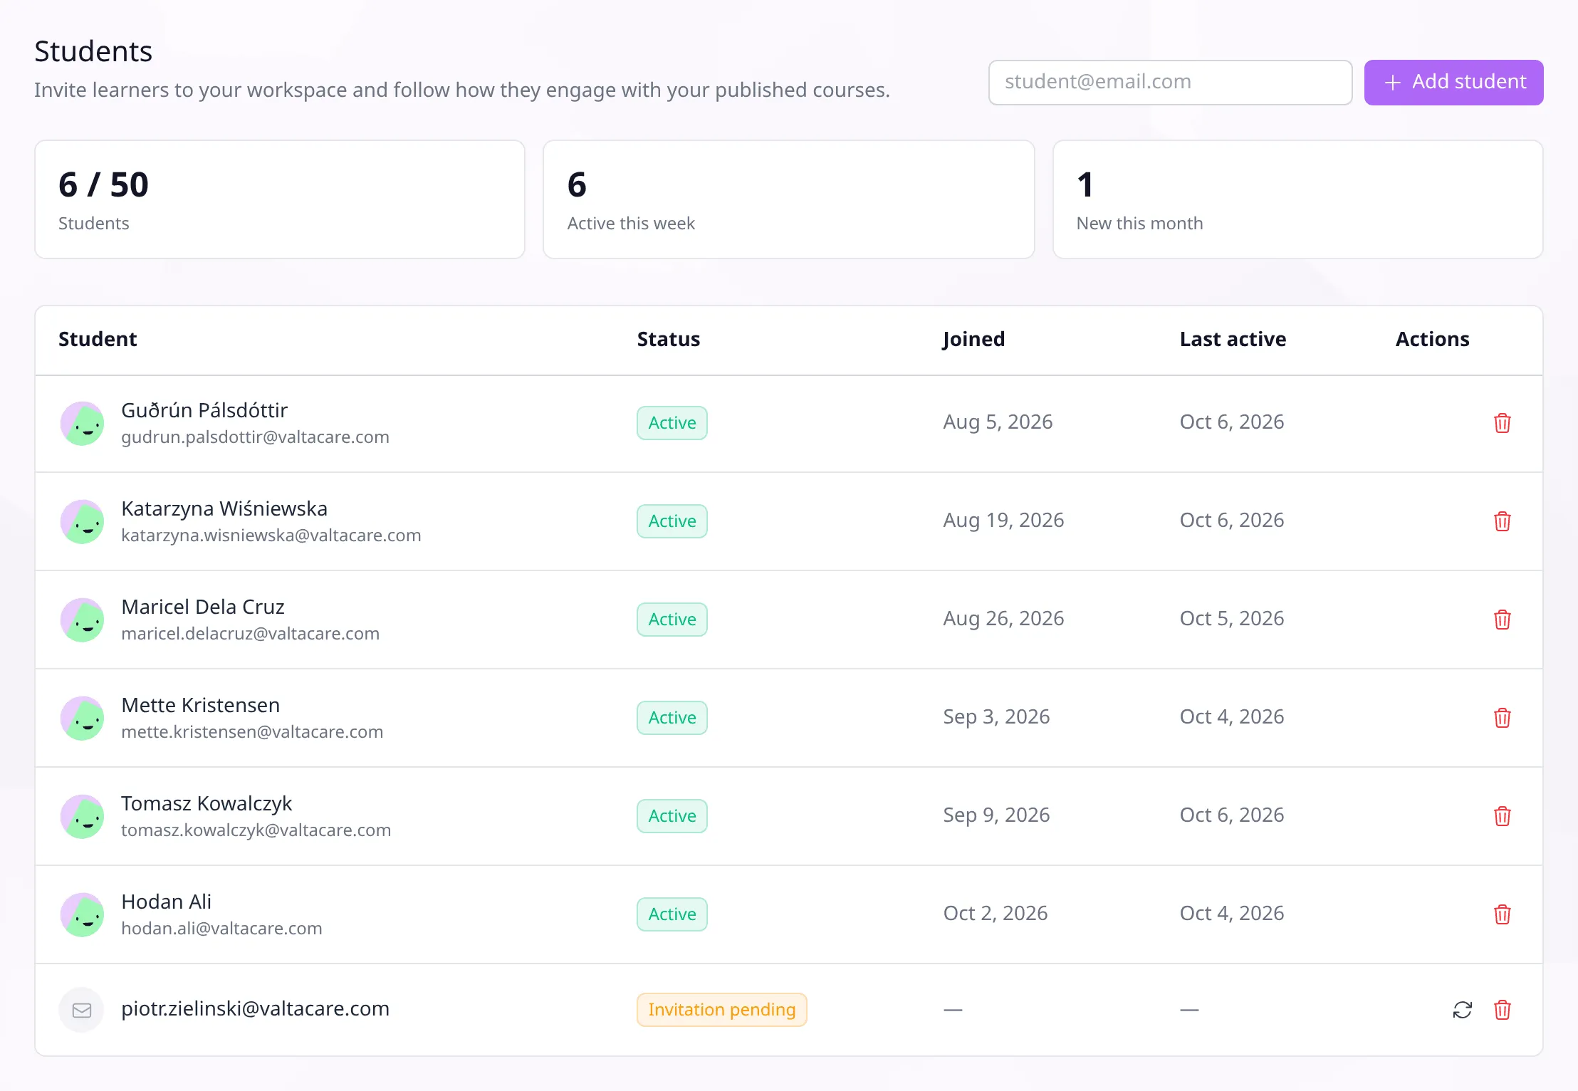The height and width of the screenshot is (1091, 1578).
Task: Delete Mette Kristensen using trash icon
Action: [1502, 718]
